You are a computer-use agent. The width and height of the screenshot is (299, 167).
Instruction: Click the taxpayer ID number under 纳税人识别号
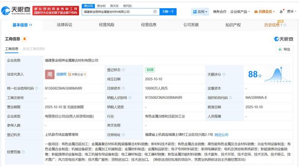click(x=164, y=97)
